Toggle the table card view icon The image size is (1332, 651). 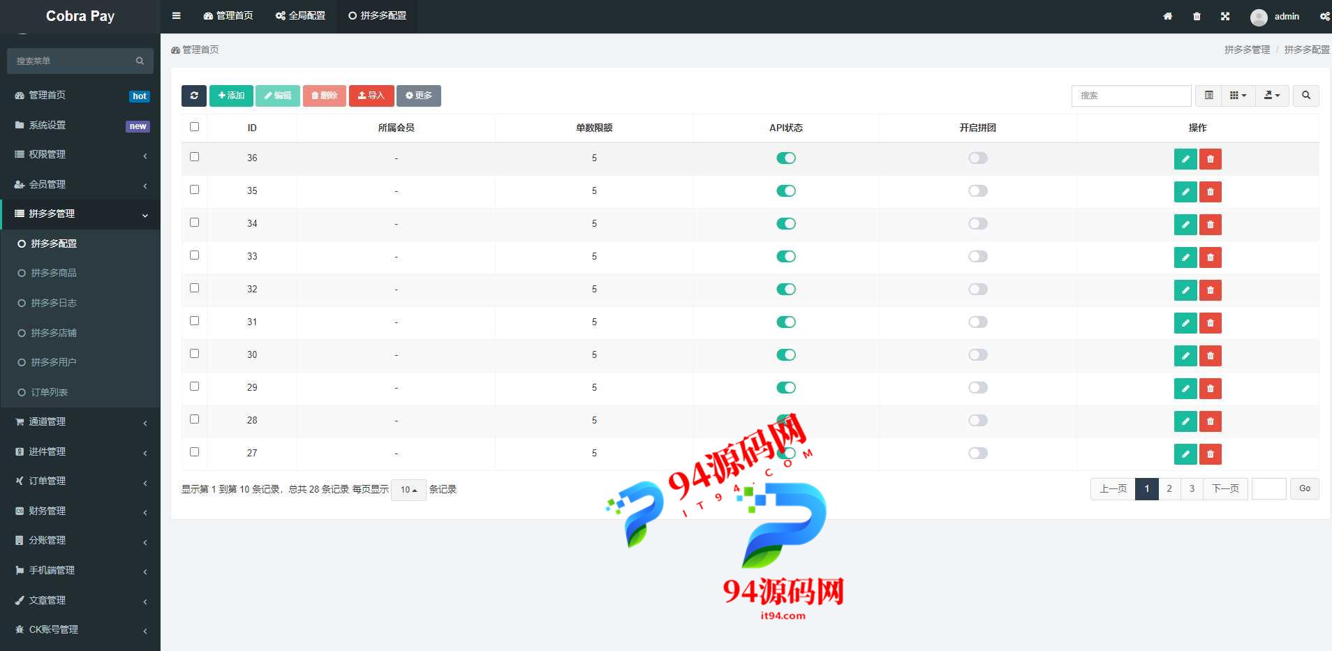click(x=1208, y=96)
